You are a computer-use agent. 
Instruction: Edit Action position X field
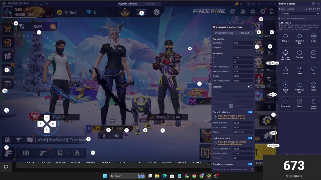[243, 123]
